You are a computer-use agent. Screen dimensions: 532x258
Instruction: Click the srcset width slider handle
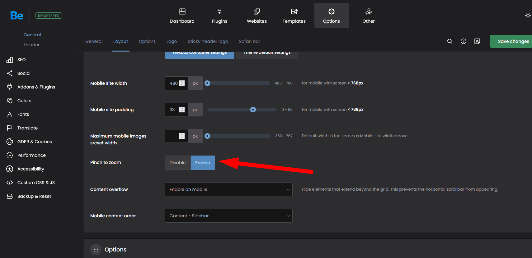tap(207, 136)
